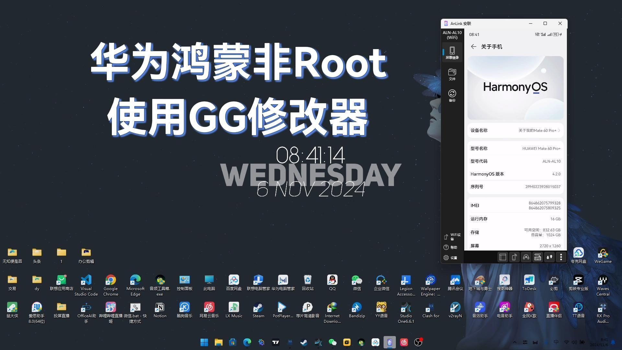Open the 夸克网盘 desktop icon
Screen dimensions: 622x350
click(578, 255)
